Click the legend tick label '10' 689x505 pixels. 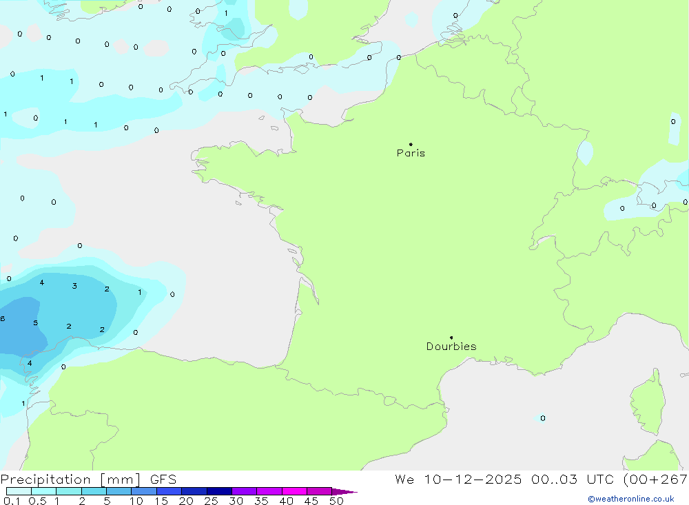[x=136, y=501]
